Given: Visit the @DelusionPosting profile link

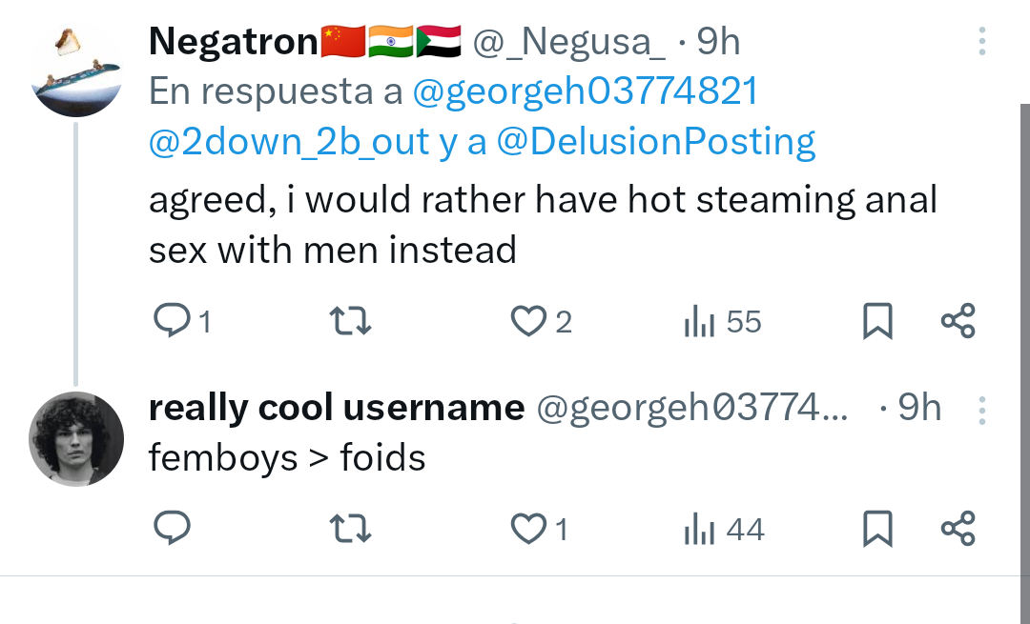Looking at the screenshot, I should (656, 142).
